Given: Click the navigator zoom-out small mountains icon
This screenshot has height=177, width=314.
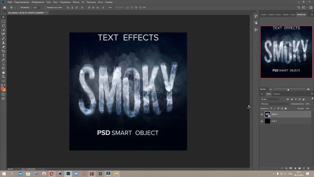Looking at the screenshot, I should tap(271, 89).
